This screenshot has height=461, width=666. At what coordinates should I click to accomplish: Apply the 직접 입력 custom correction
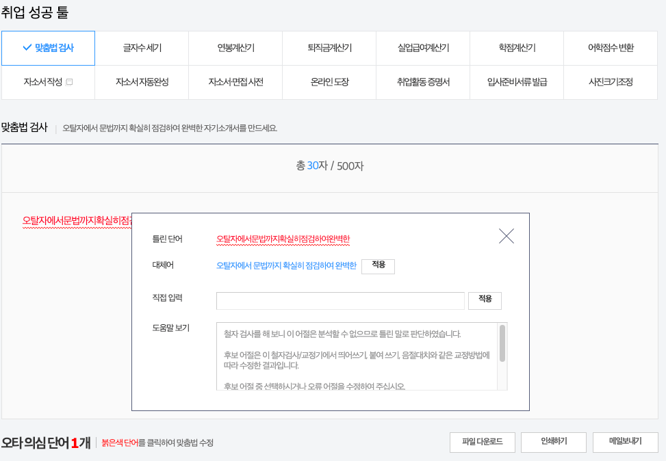485,300
